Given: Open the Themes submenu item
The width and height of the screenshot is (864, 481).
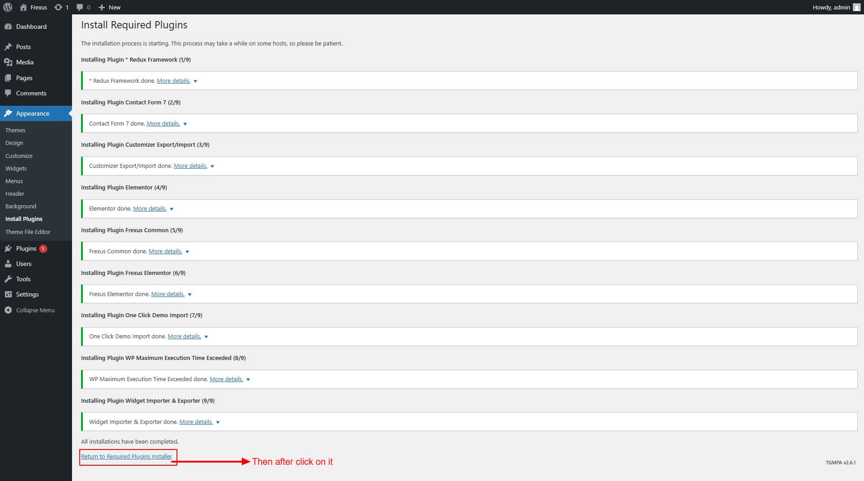Looking at the screenshot, I should coord(15,130).
